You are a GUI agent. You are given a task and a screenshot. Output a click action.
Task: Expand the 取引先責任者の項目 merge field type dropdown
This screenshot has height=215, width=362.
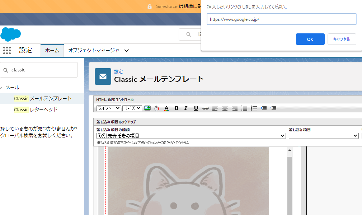point(191,136)
